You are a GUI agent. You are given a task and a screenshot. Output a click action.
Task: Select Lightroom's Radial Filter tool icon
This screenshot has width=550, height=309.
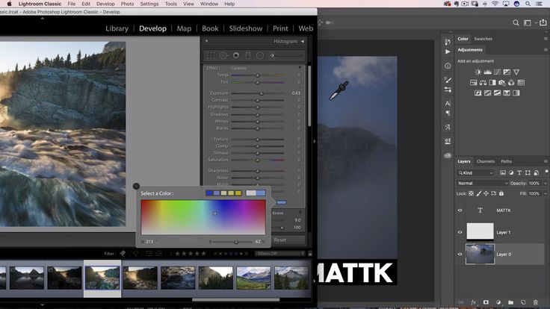[x=260, y=55]
